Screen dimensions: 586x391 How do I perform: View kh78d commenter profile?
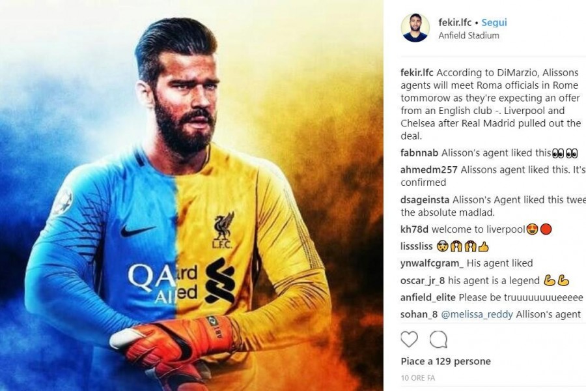pyautogui.click(x=414, y=229)
